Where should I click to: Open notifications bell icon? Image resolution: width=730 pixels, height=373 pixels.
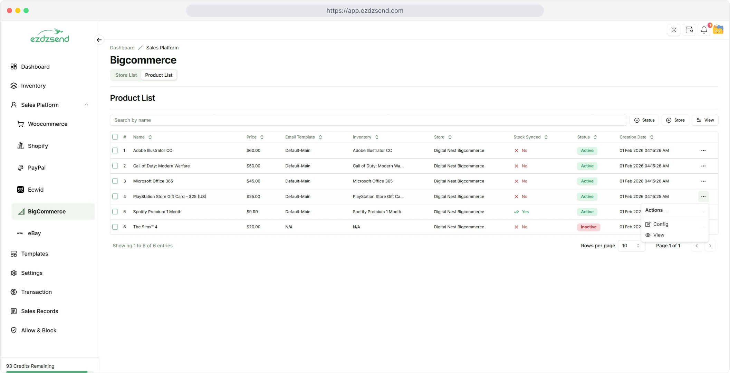click(x=704, y=30)
